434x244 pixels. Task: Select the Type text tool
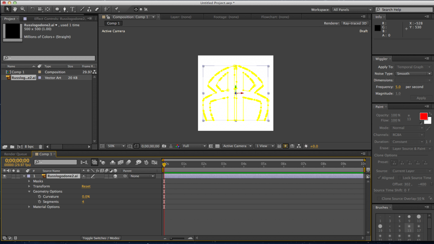point(72,9)
